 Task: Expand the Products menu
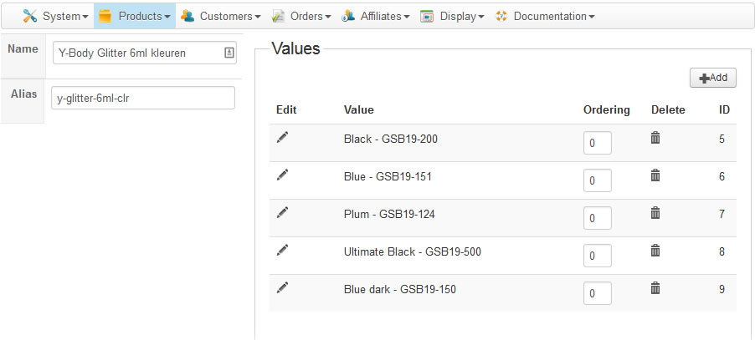135,16
